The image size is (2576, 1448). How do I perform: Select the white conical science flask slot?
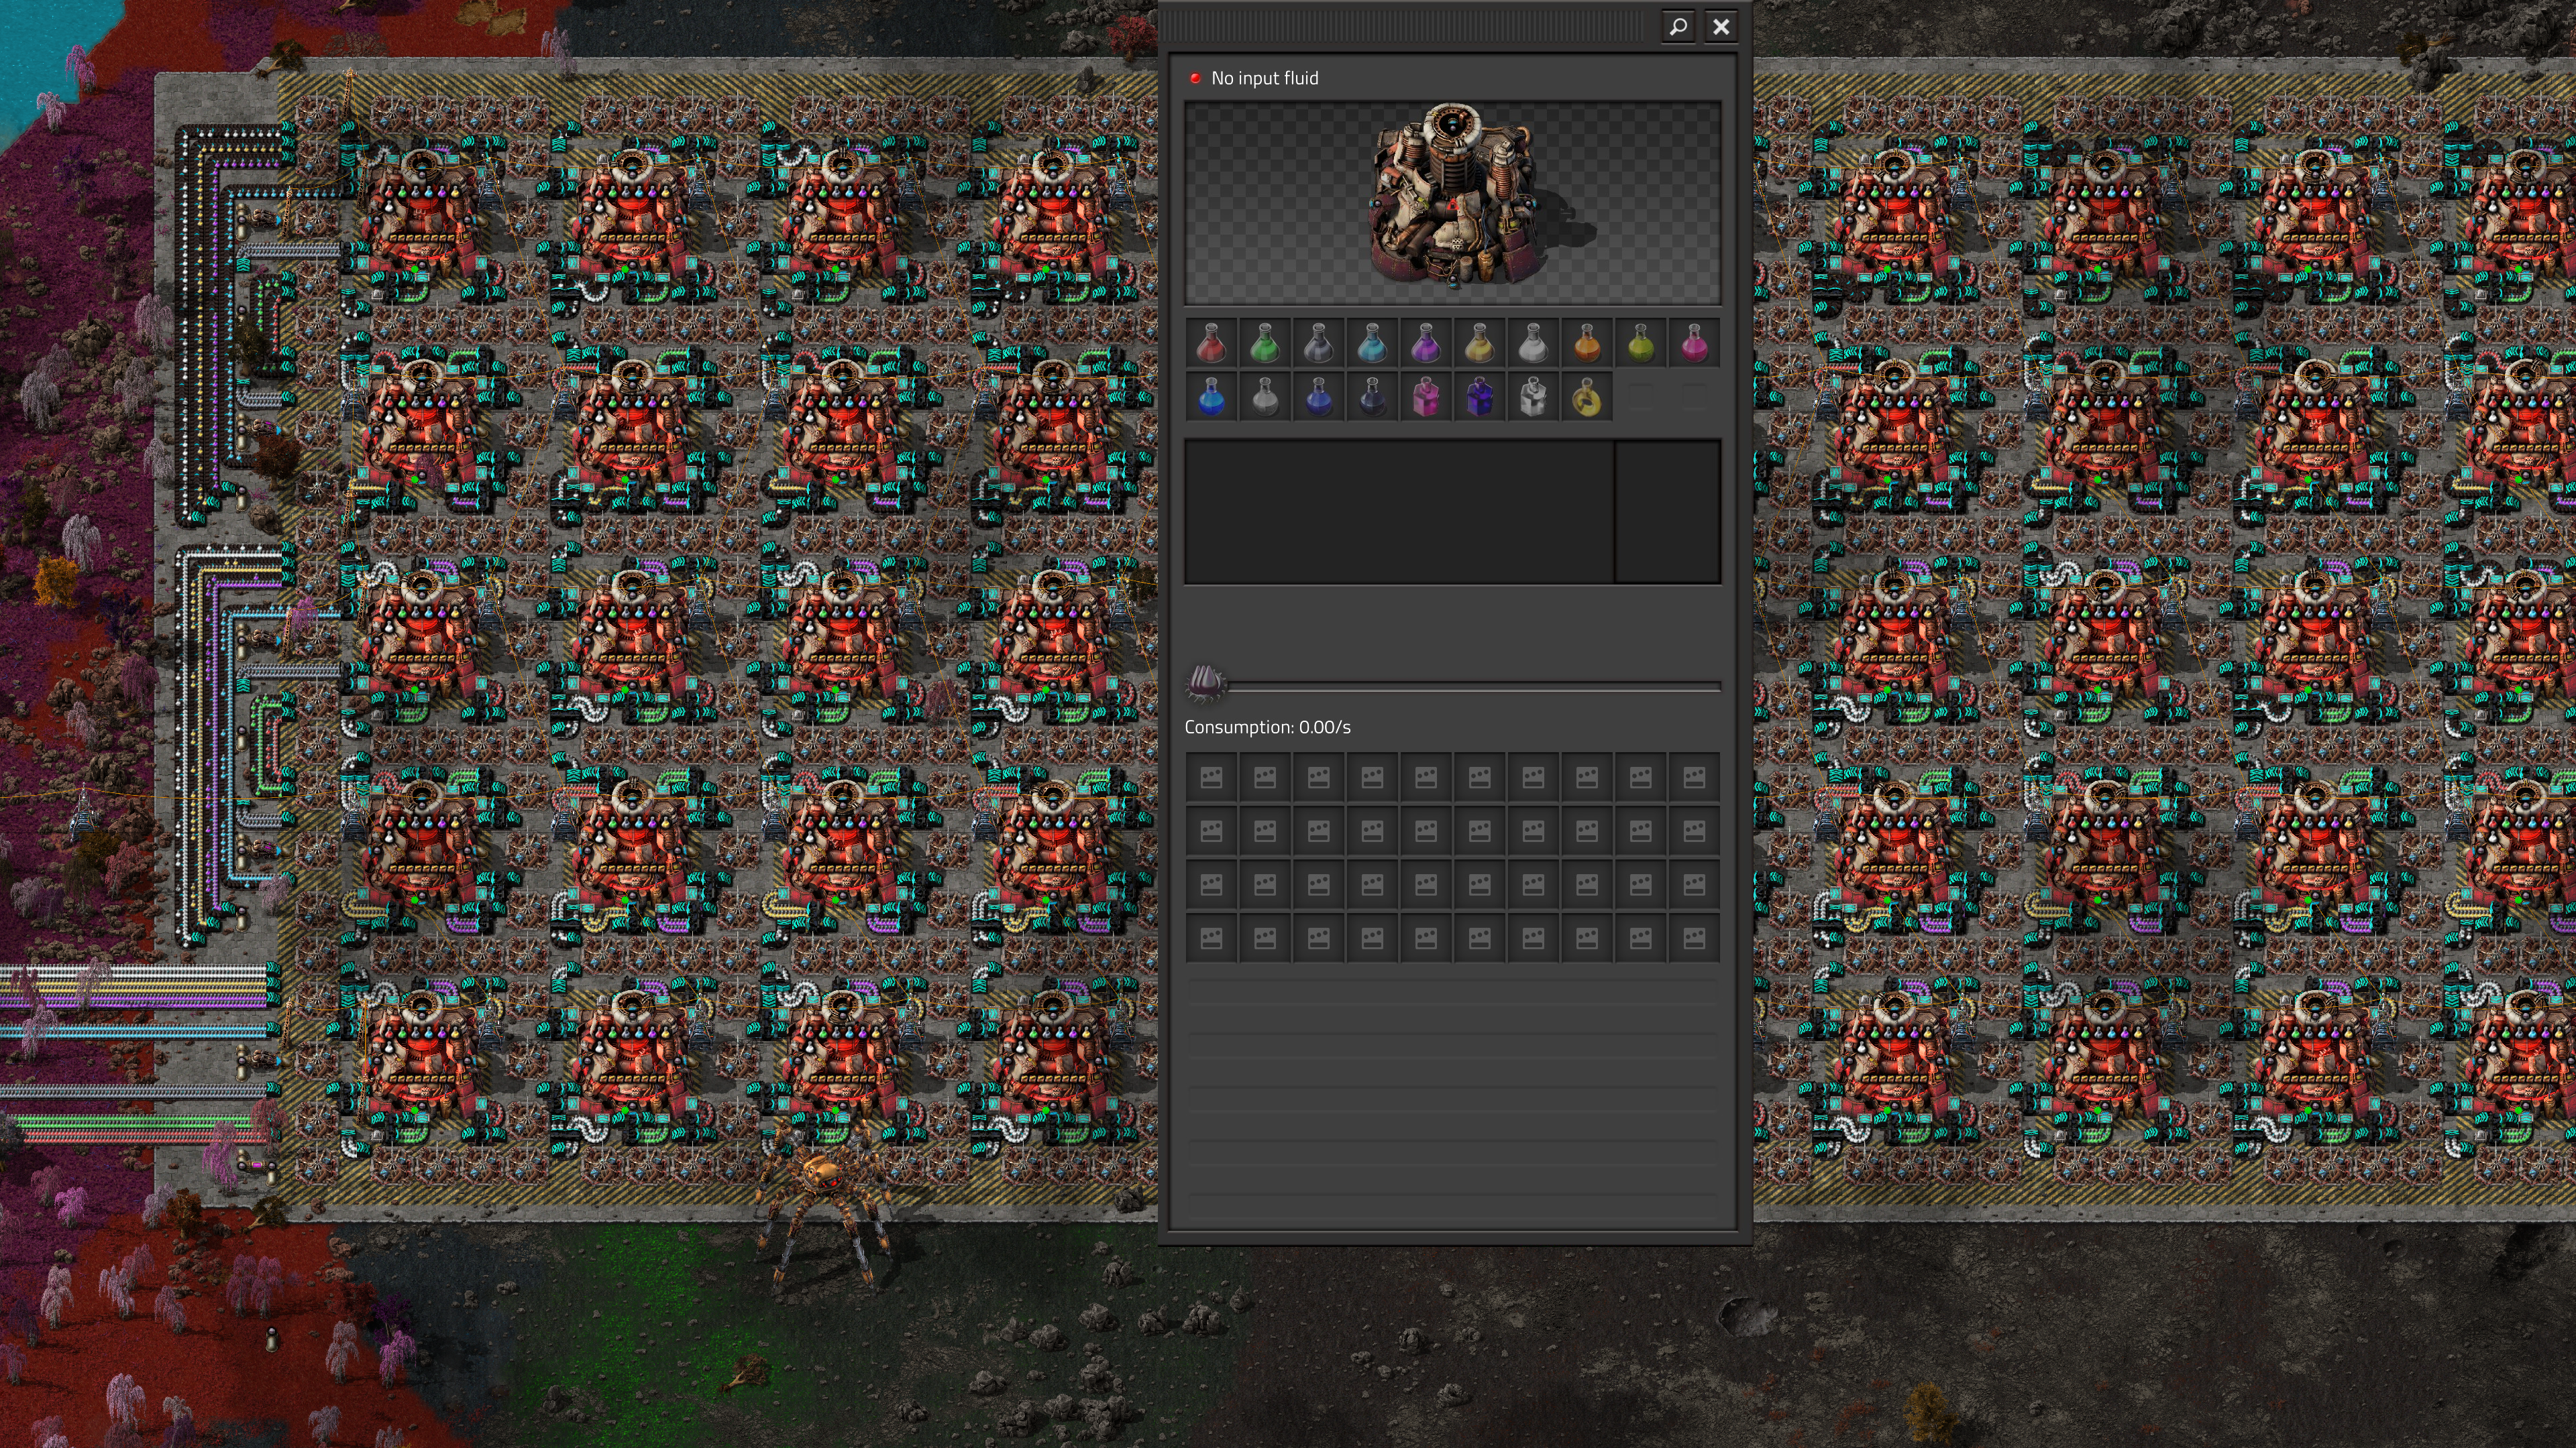pos(1533,344)
